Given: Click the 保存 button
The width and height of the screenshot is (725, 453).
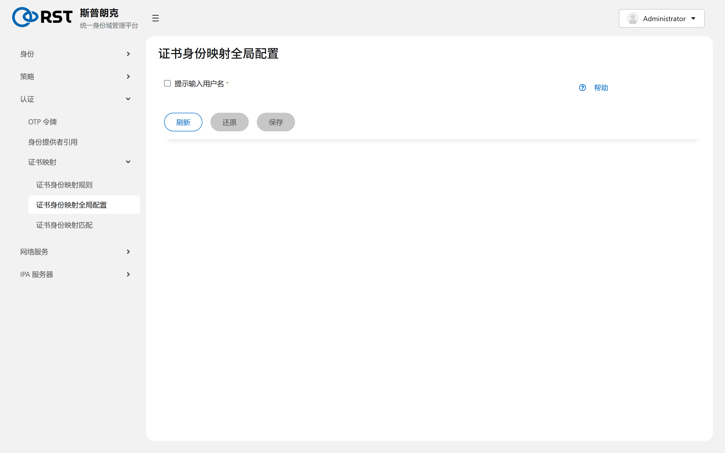Looking at the screenshot, I should pos(276,122).
